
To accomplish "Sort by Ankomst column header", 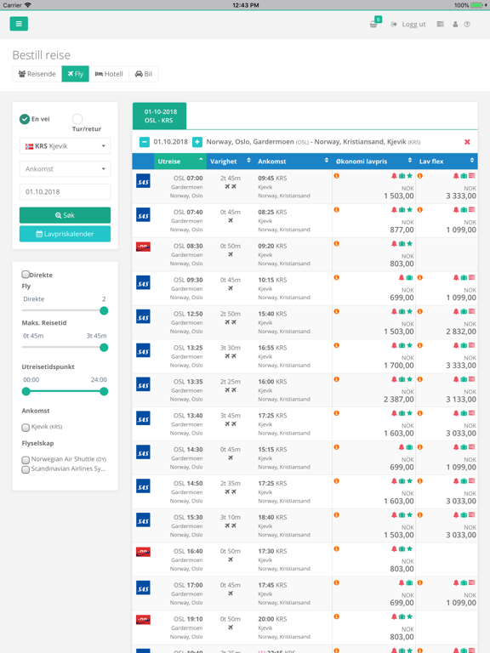I will pyautogui.click(x=293, y=162).
